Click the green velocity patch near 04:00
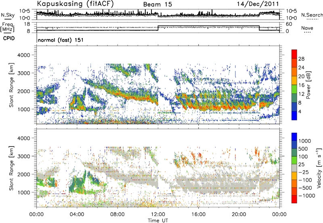 click(x=77, y=184)
